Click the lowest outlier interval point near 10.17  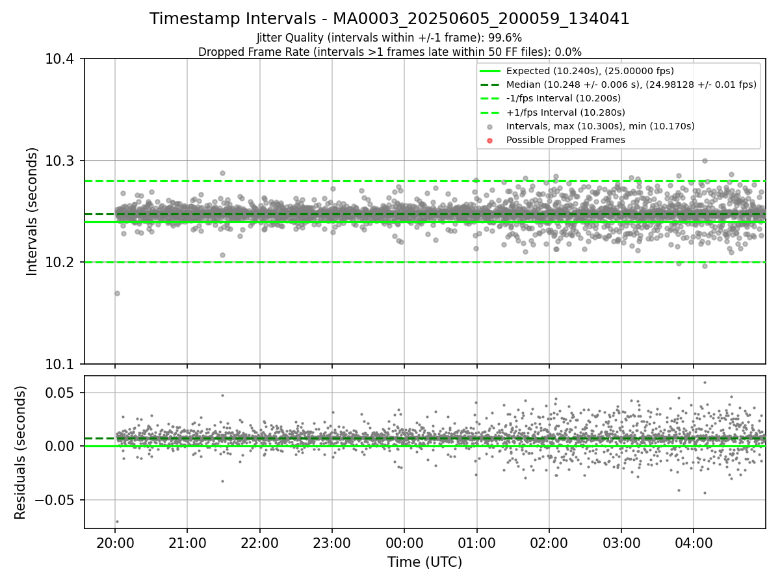click(117, 293)
